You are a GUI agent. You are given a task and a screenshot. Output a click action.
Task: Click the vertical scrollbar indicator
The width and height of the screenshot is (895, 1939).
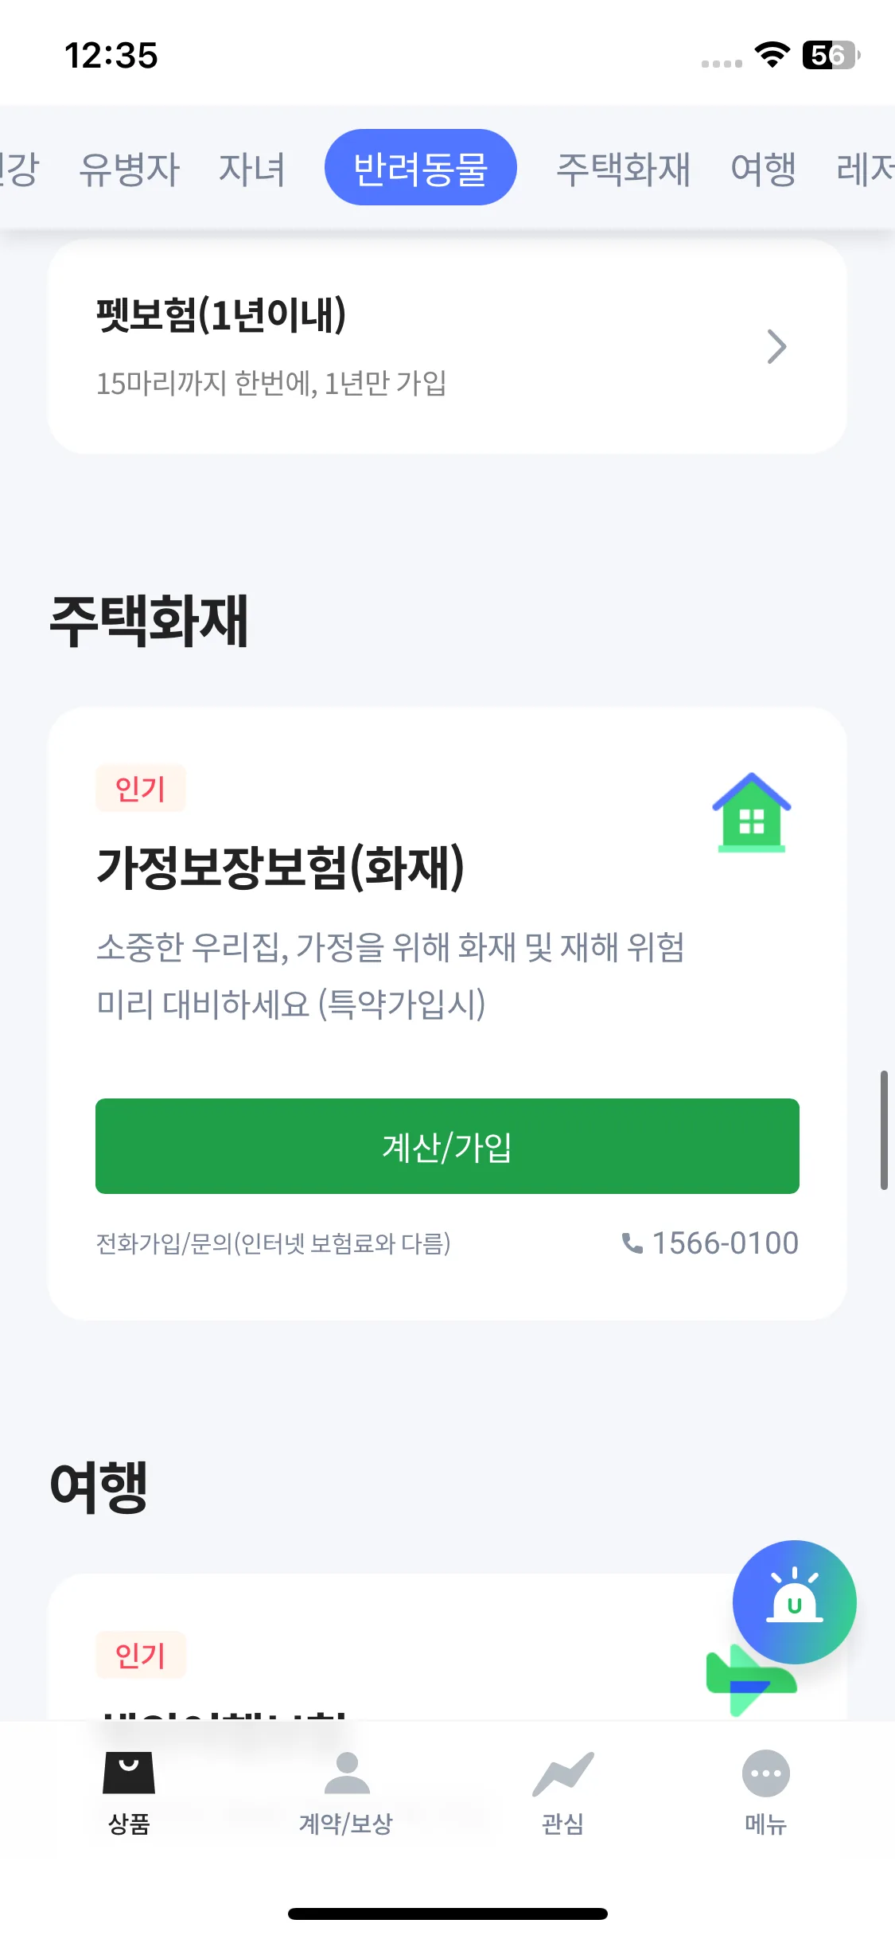point(884,1130)
